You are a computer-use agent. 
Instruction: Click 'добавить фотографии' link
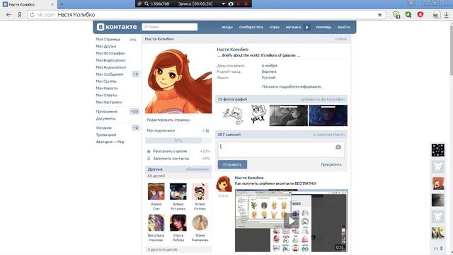[323, 99]
